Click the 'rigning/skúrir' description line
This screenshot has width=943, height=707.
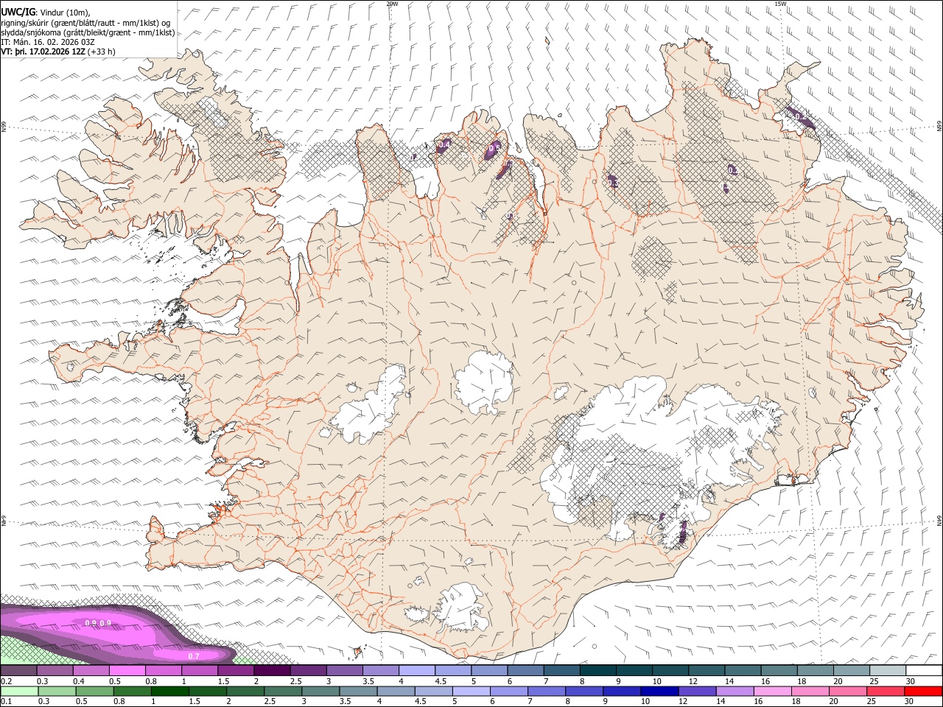85,23
